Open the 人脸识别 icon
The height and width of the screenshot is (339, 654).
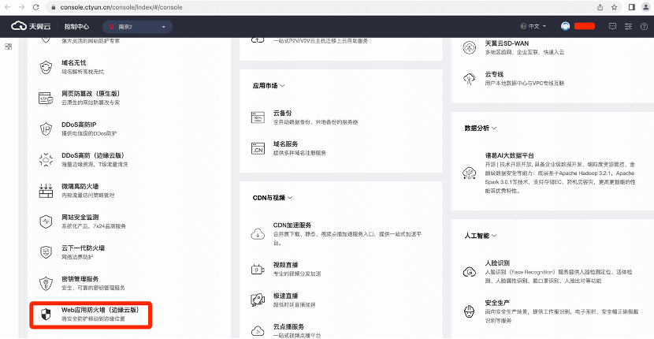(470, 272)
